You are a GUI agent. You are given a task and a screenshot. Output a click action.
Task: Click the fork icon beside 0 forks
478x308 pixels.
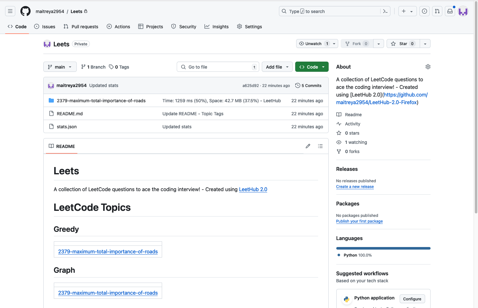click(339, 151)
